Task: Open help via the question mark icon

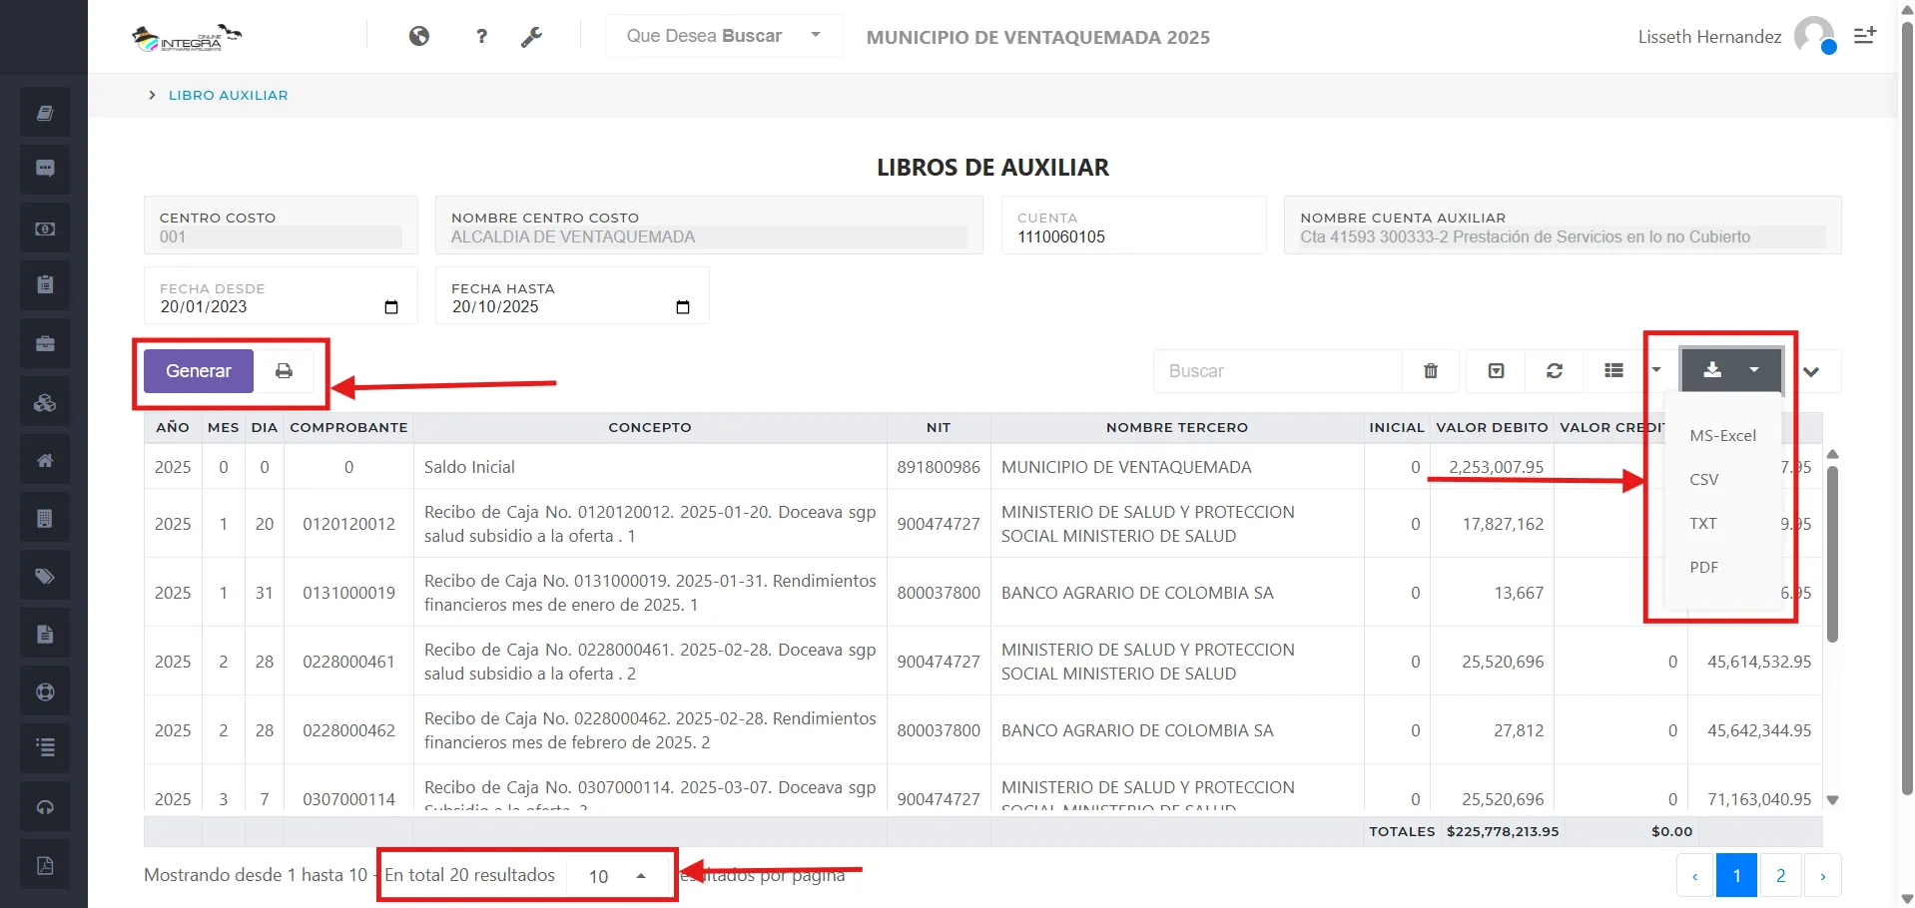Action: [x=481, y=36]
